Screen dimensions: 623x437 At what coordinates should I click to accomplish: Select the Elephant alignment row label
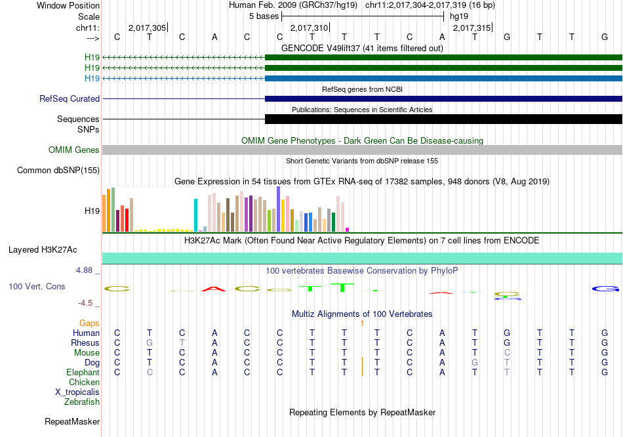[x=83, y=373]
